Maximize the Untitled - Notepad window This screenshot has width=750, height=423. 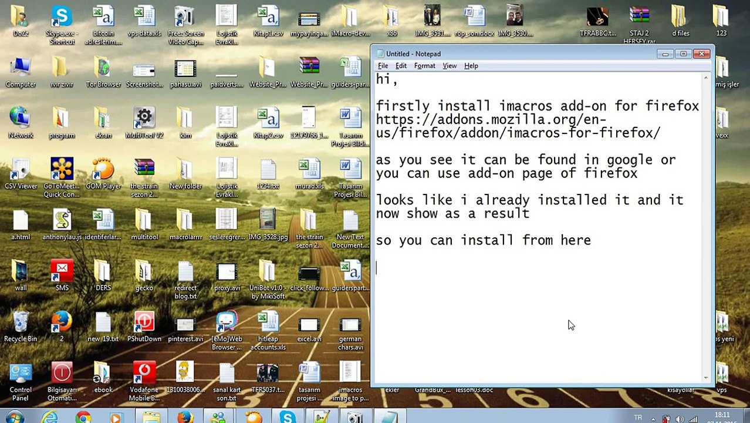(x=683, y=53)
